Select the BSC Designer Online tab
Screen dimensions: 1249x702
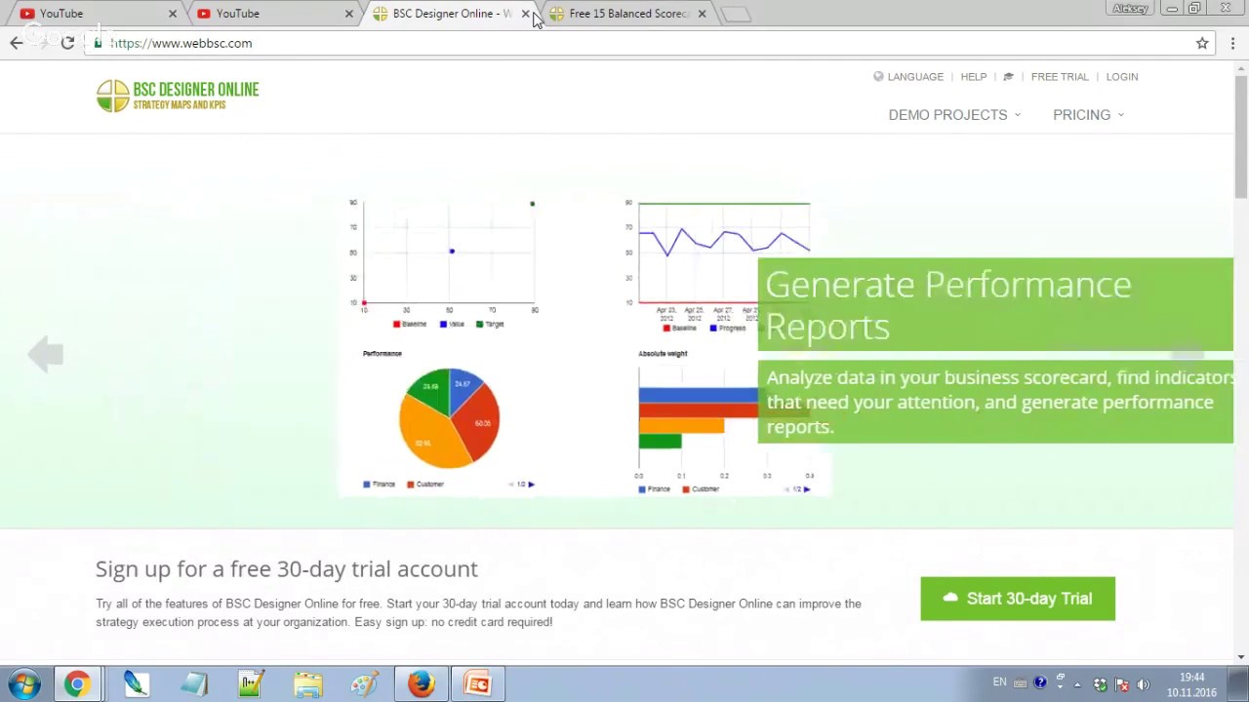[449, 14]
